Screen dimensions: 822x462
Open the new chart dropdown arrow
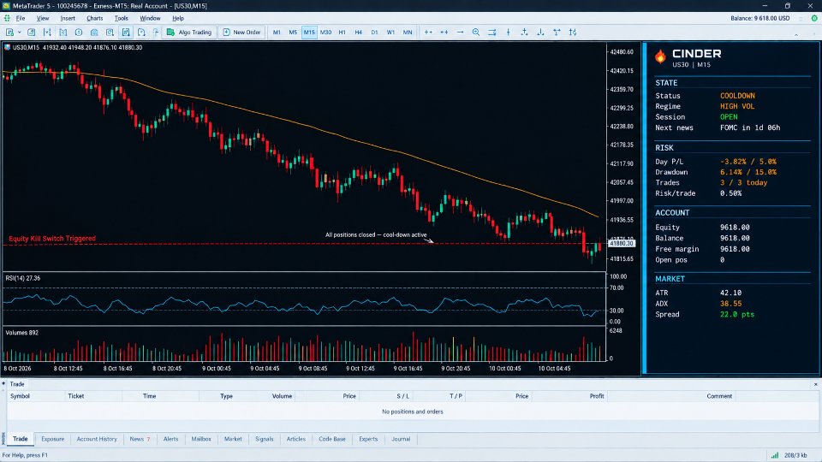(20, 33)
